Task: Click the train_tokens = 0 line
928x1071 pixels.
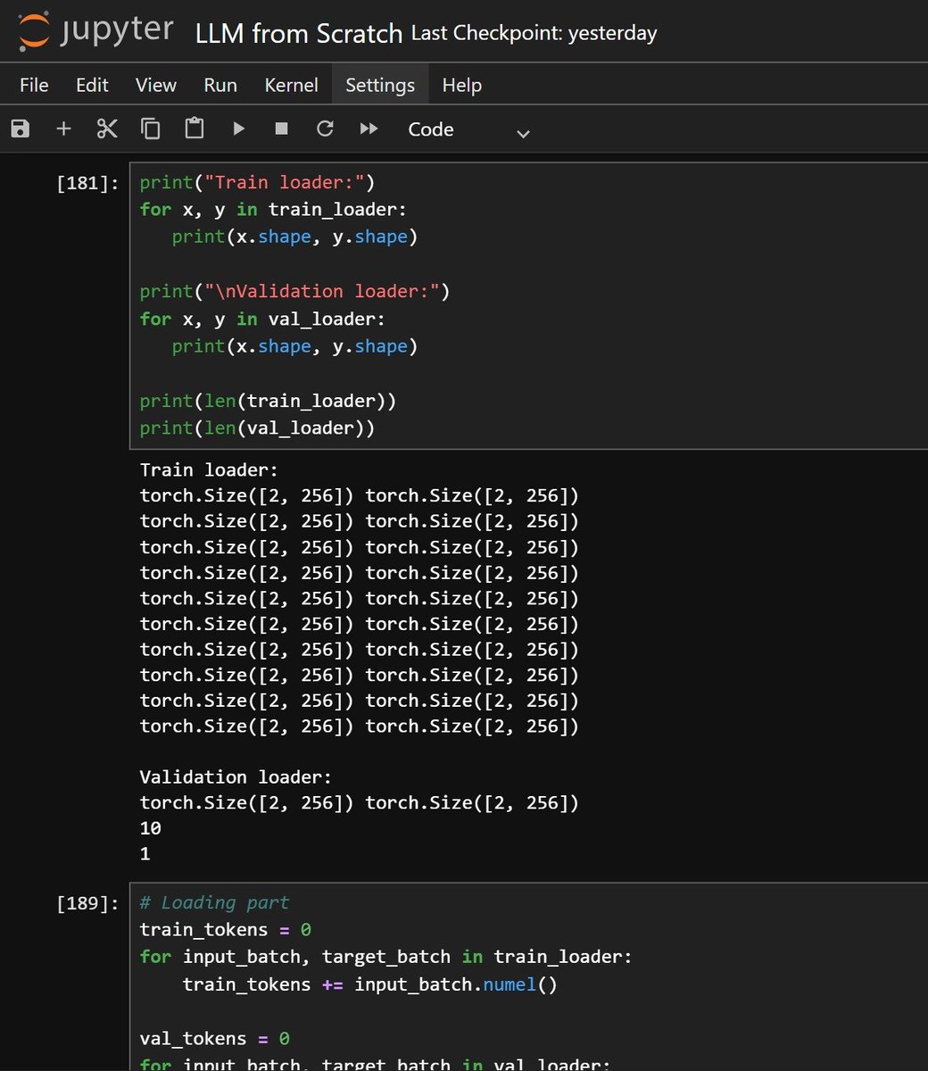Action: 226,930
